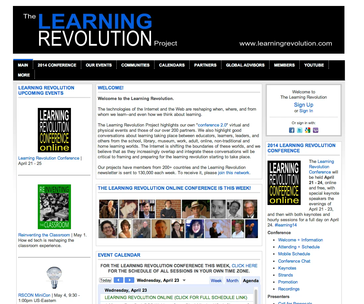Open the MAIN navigation tab
Viewport: 364px width, 304px height.
click(23, 65)
